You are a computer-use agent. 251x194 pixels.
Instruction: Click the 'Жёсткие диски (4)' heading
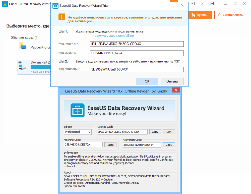25,38
